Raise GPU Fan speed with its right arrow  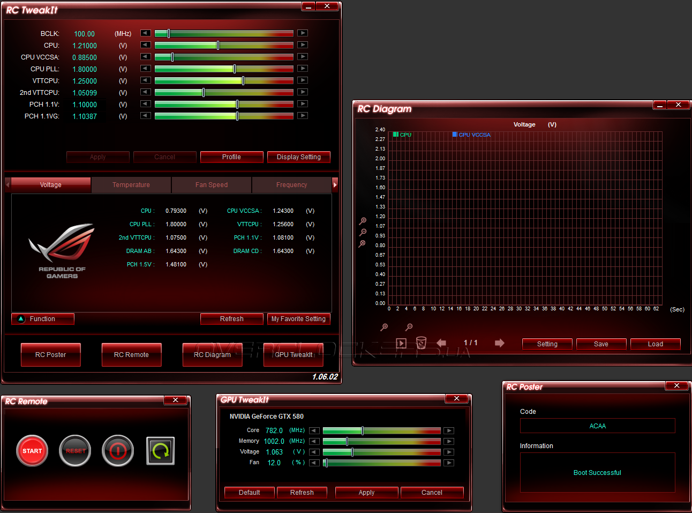449,463
